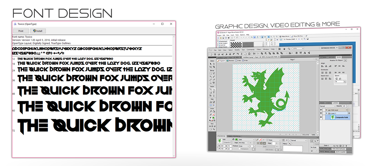Click the Align left edges icon

(322, 66)
